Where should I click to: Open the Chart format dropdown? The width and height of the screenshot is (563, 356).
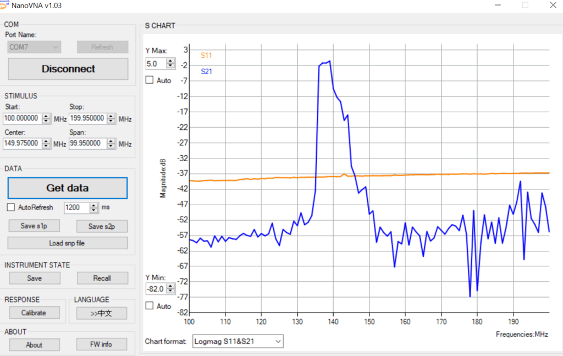click(x=238, y=342)
